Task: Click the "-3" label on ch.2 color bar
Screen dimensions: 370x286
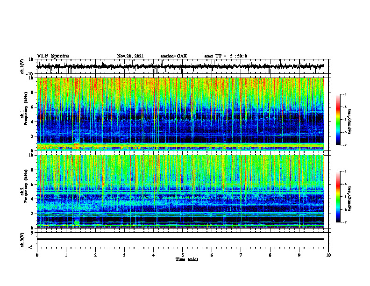Action: pyautogui.click(x=345, y=172)
